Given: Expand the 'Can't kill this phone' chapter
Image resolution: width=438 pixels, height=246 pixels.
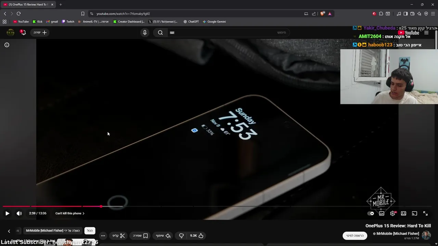Looking at the screenshot, I should [x=70, y=213].
